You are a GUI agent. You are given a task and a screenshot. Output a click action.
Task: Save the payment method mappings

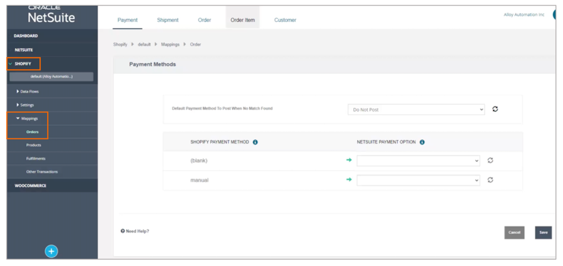tap(543, 232)
